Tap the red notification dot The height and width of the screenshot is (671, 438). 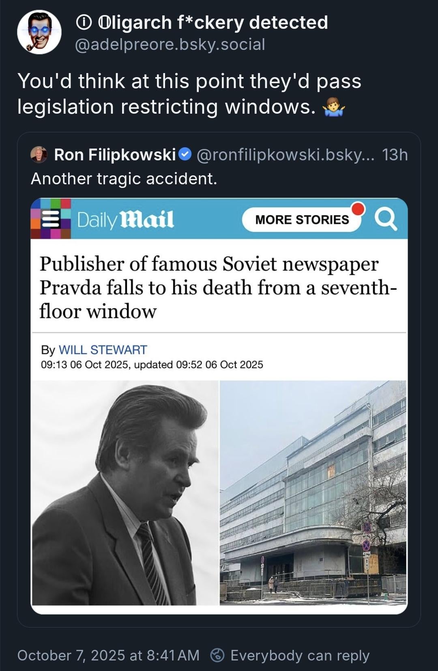click(x=358, y=209)
